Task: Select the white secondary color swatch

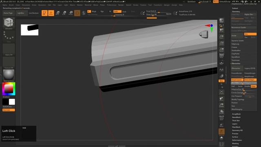Action: [x=12, y=102]
